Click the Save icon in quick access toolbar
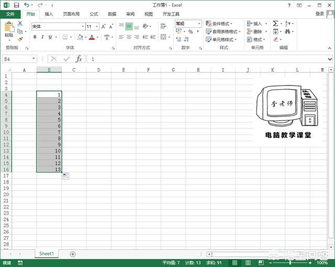The height and width of the screenshot is (267, 335). [x=16, y=5]
